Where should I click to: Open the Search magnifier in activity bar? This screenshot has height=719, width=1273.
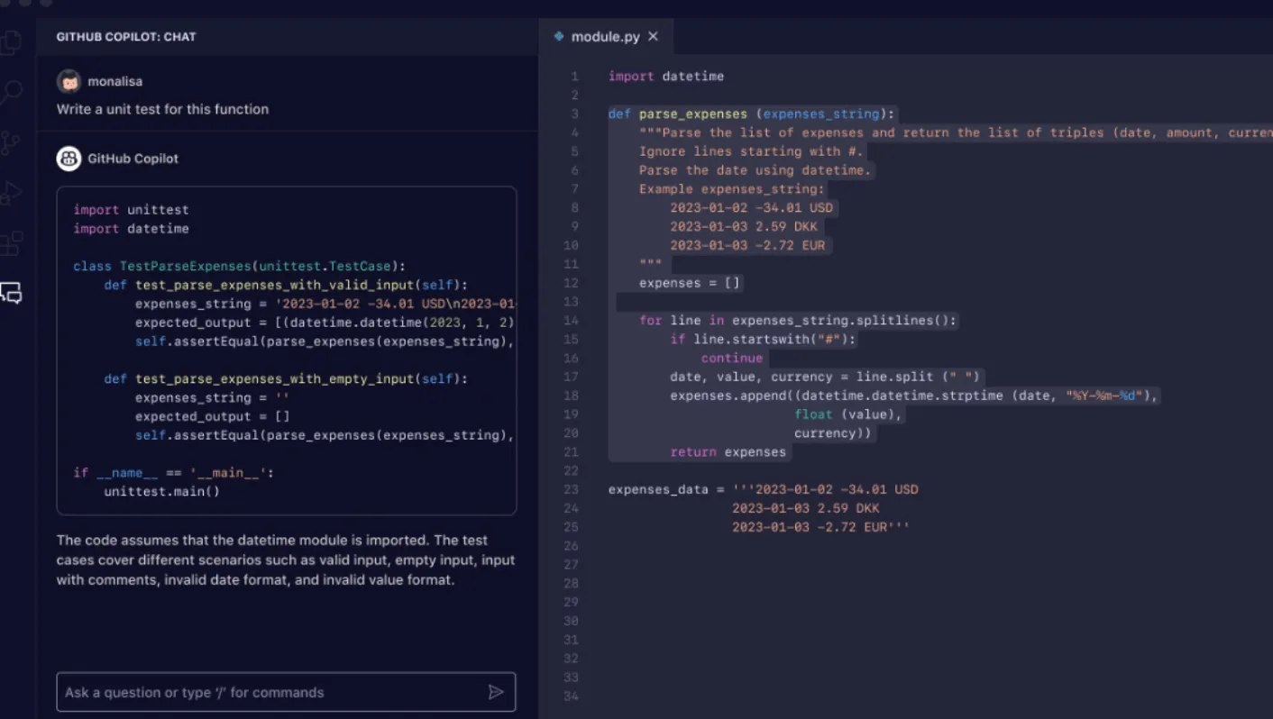[11, 93]
